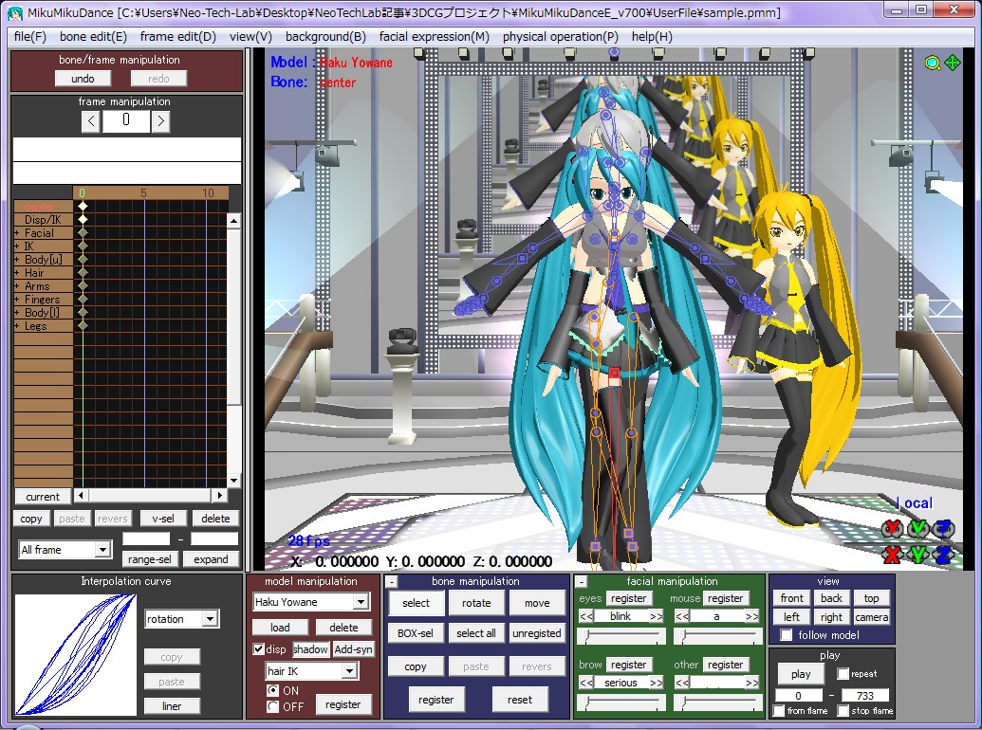Expand the Facial bone group
The width and height of the screenshot is (982, 730).
click(17, 233)
